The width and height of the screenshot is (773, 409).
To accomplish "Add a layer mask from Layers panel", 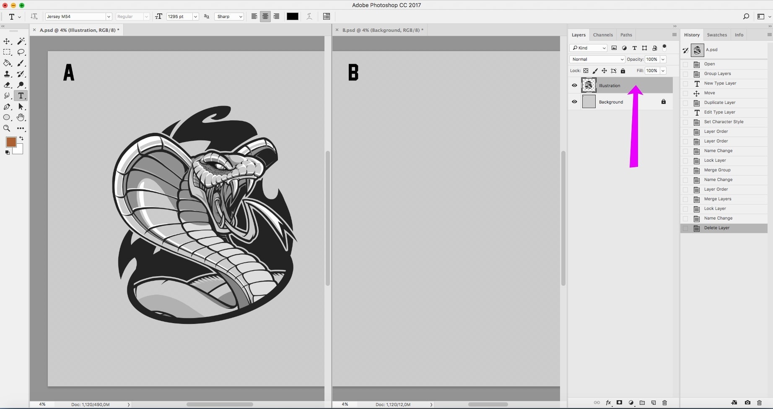I will 619,403.
